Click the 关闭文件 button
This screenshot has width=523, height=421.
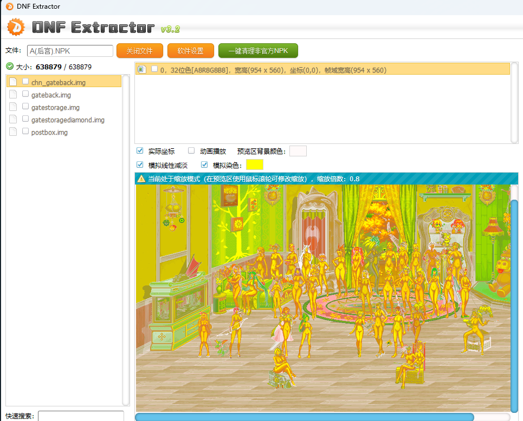pos(140,51)
